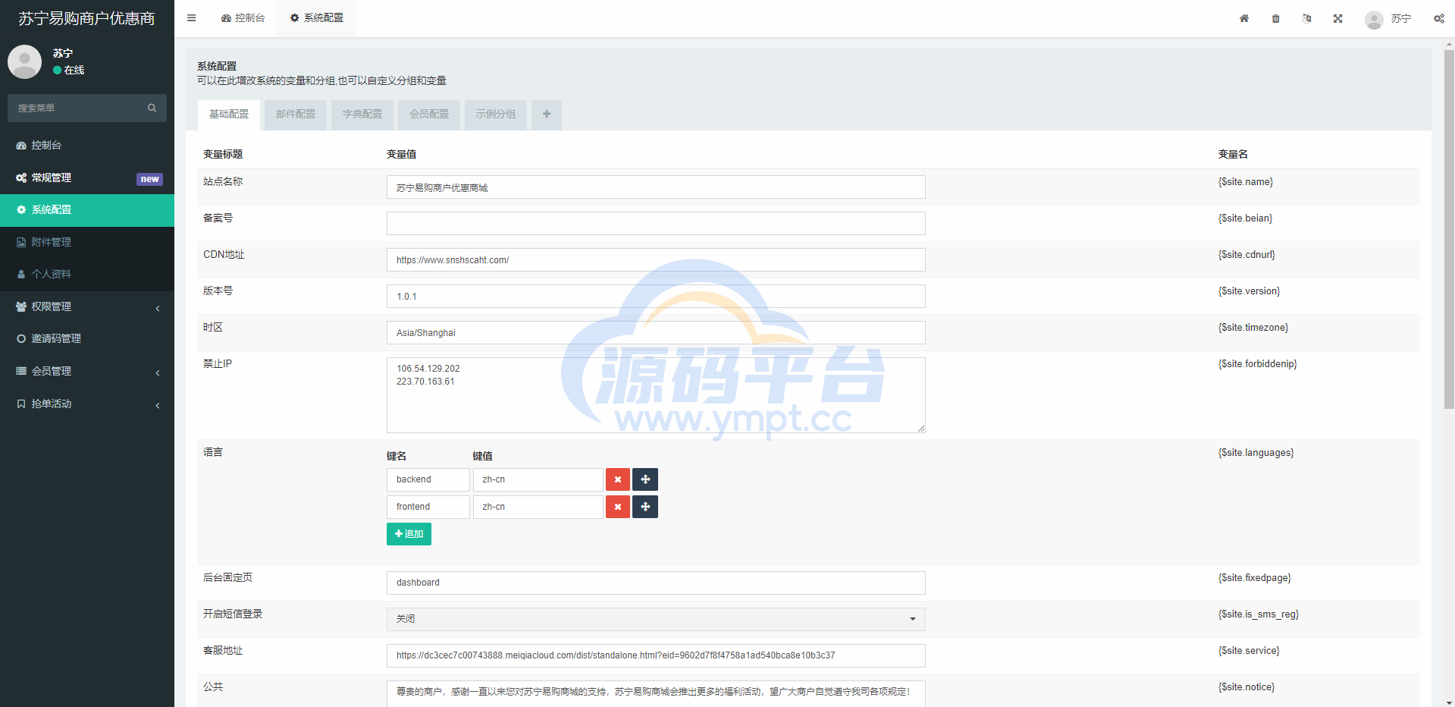Expand 会员管理 sidebar menu
The height and width of the screenshot is (707, 1455).
(87, 371)
